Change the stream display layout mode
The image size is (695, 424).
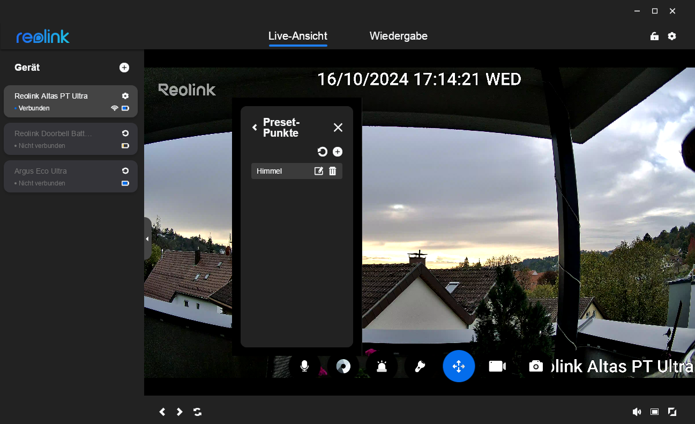point(654,412)
